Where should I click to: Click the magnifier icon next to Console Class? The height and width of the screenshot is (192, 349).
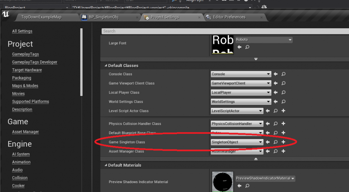click(x=283, y=74)
